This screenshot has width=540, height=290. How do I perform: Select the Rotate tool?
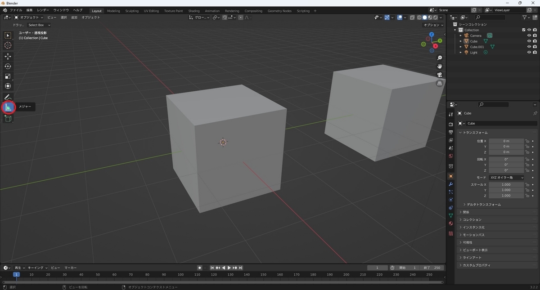(8, 66)
